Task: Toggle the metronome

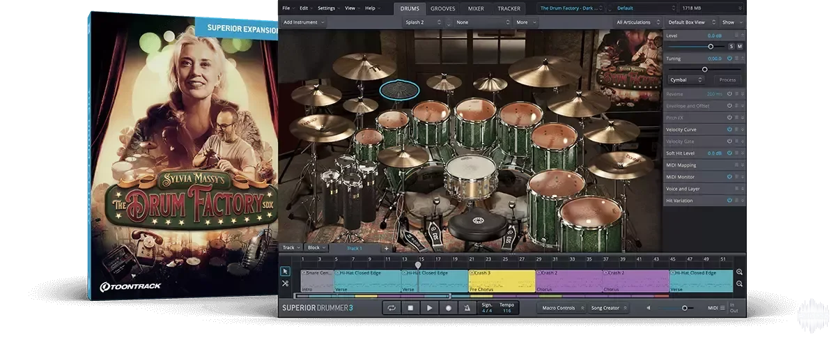Action: point(467,308)
